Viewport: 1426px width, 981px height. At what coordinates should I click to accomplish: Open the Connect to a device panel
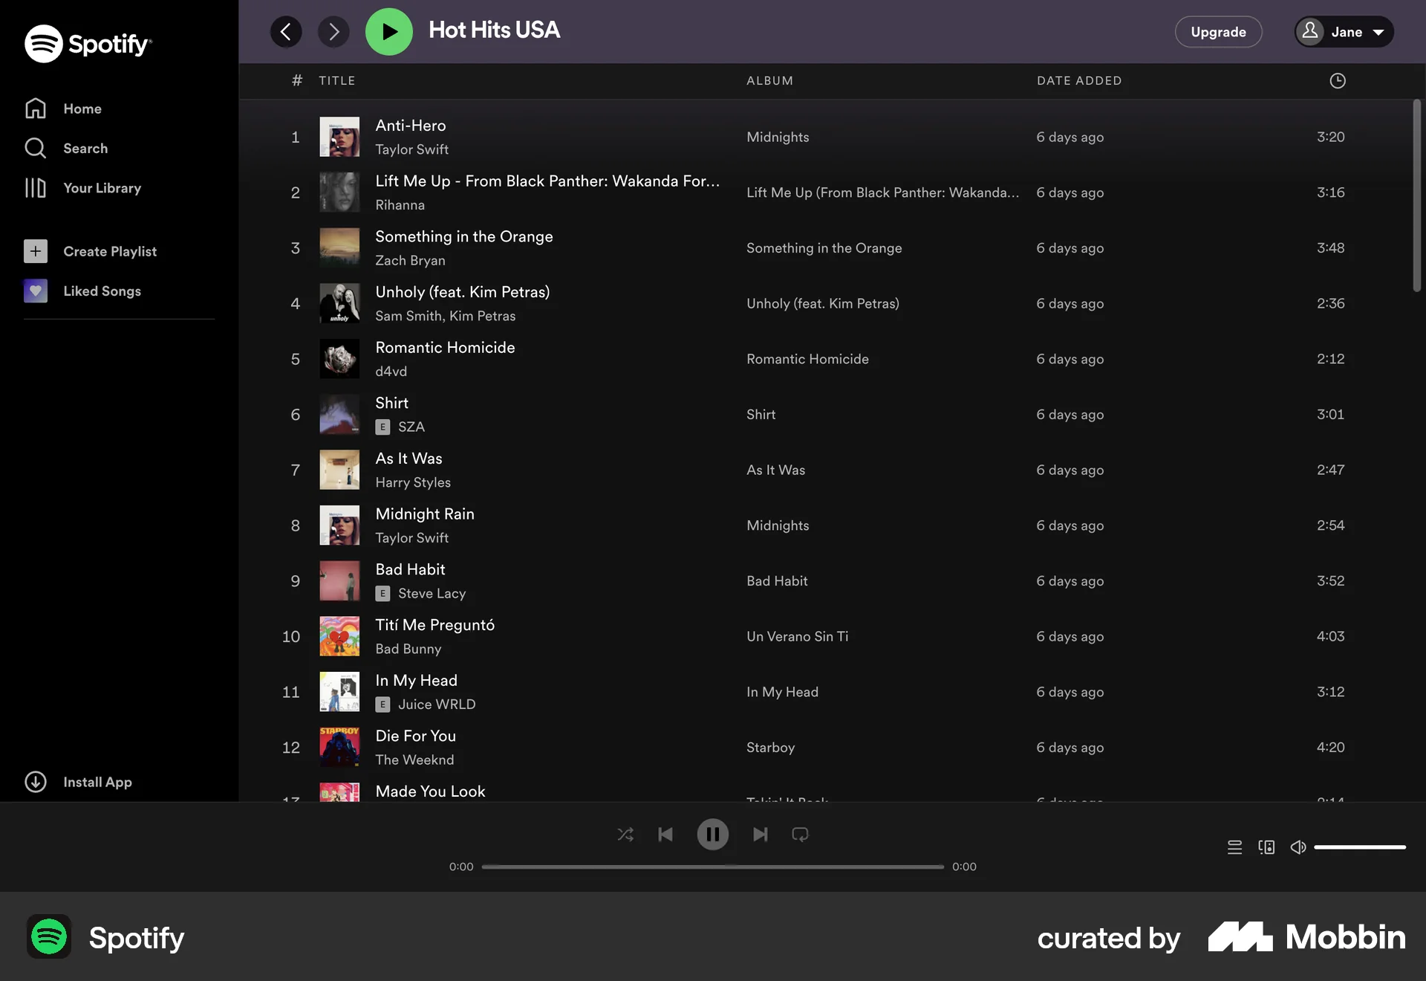1266,846
